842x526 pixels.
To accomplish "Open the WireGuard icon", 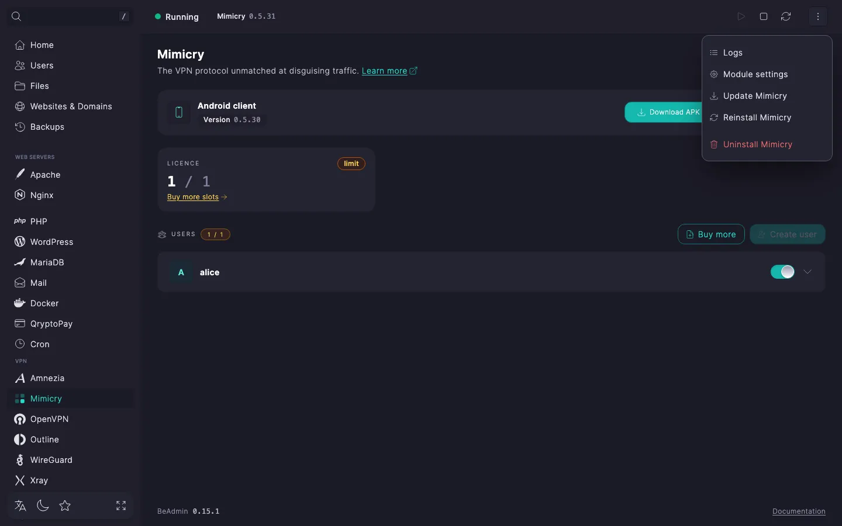I will pos(20,460).
